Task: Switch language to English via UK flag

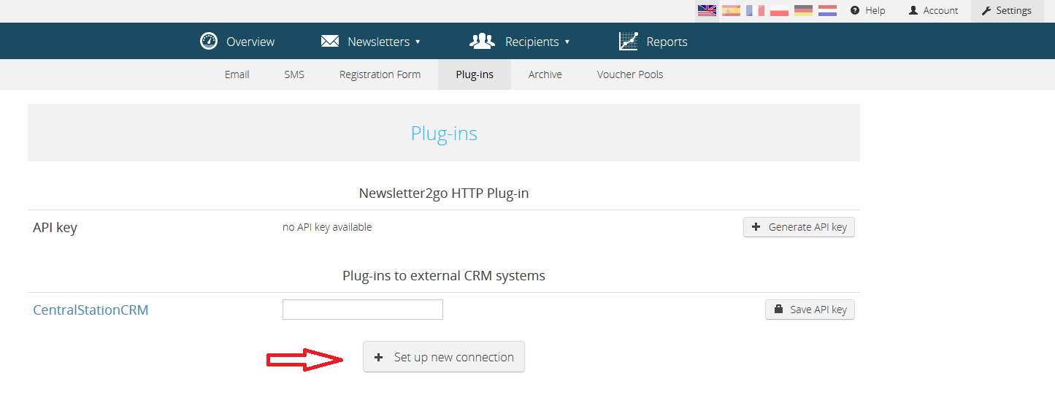Action: tap(707, 10)
